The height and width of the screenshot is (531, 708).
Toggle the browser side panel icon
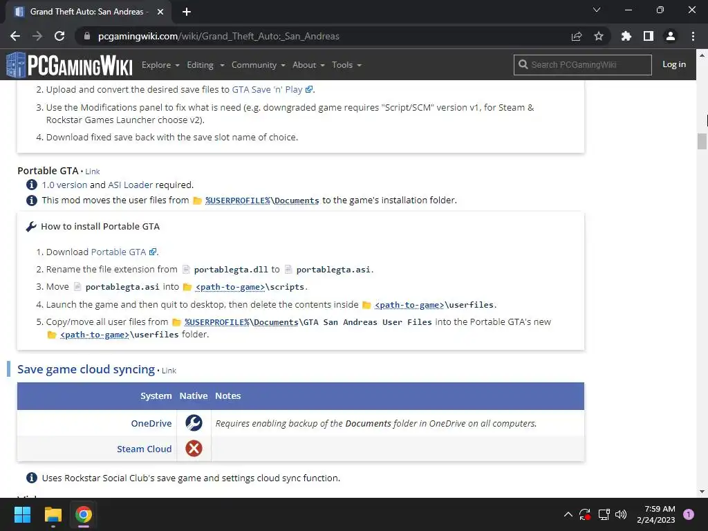pos(649,36)
